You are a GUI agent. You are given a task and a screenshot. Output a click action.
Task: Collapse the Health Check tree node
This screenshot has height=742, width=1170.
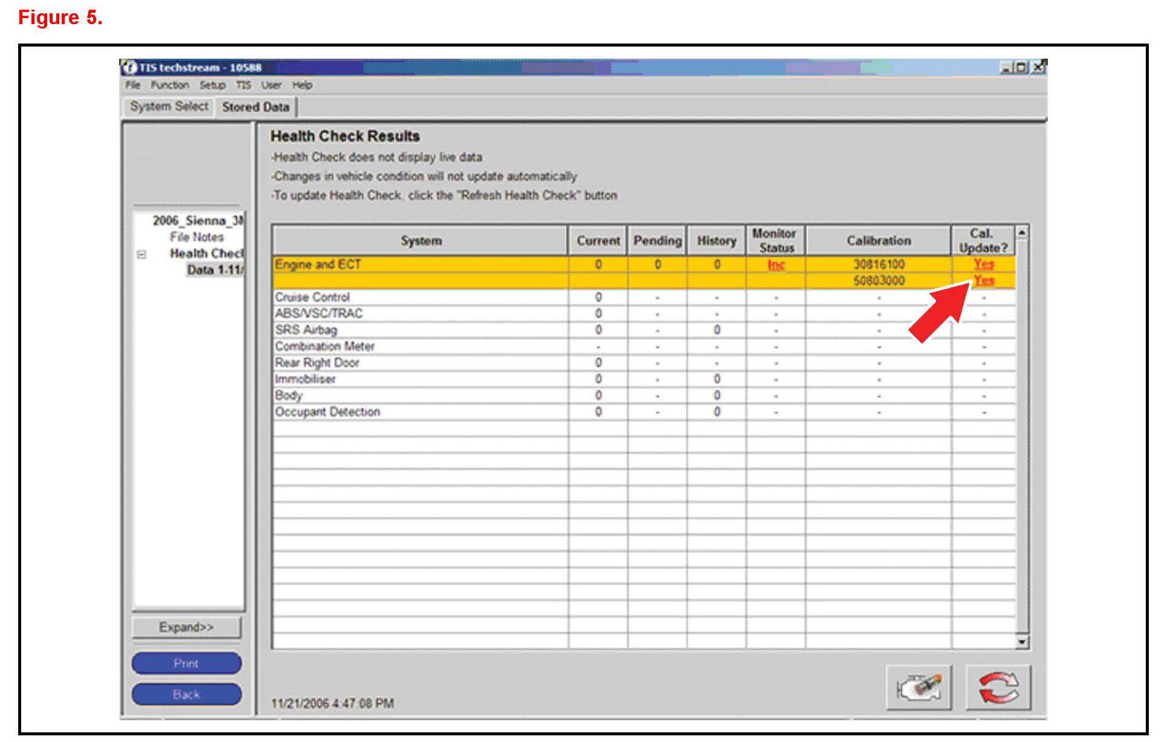coord(142,255)
